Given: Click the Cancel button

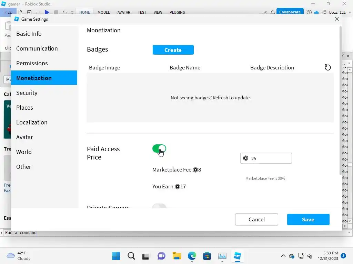Looking at the screenshot, I should click(x=256, y=219).
